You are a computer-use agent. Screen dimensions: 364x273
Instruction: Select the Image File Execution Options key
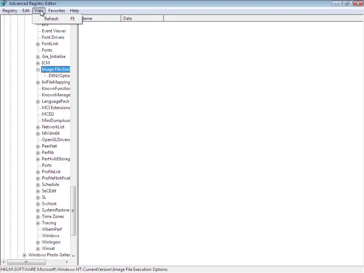pos(56,69)
